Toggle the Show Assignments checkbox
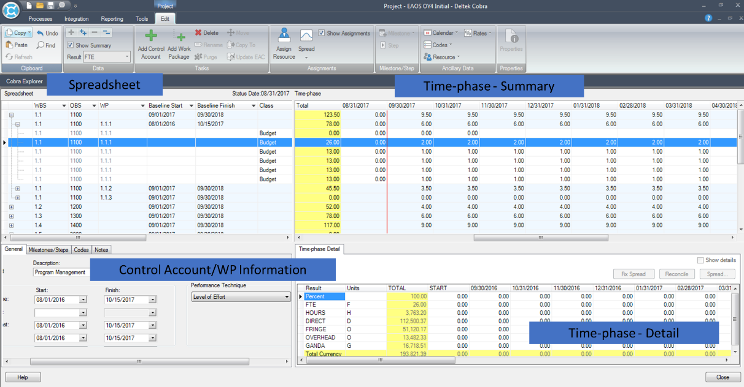 323,32
